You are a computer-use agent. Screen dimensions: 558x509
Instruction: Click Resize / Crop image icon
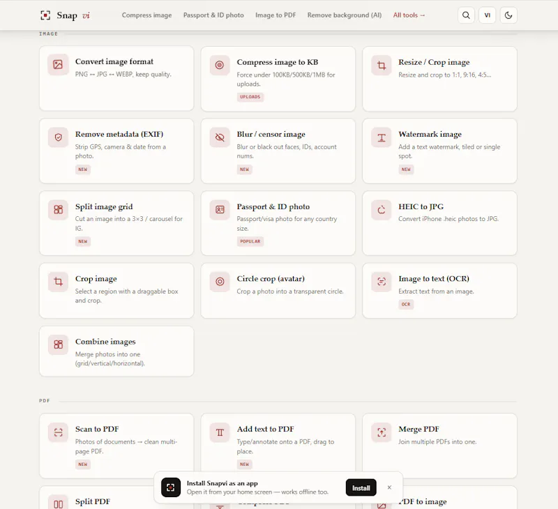click(x=381, y=65)
